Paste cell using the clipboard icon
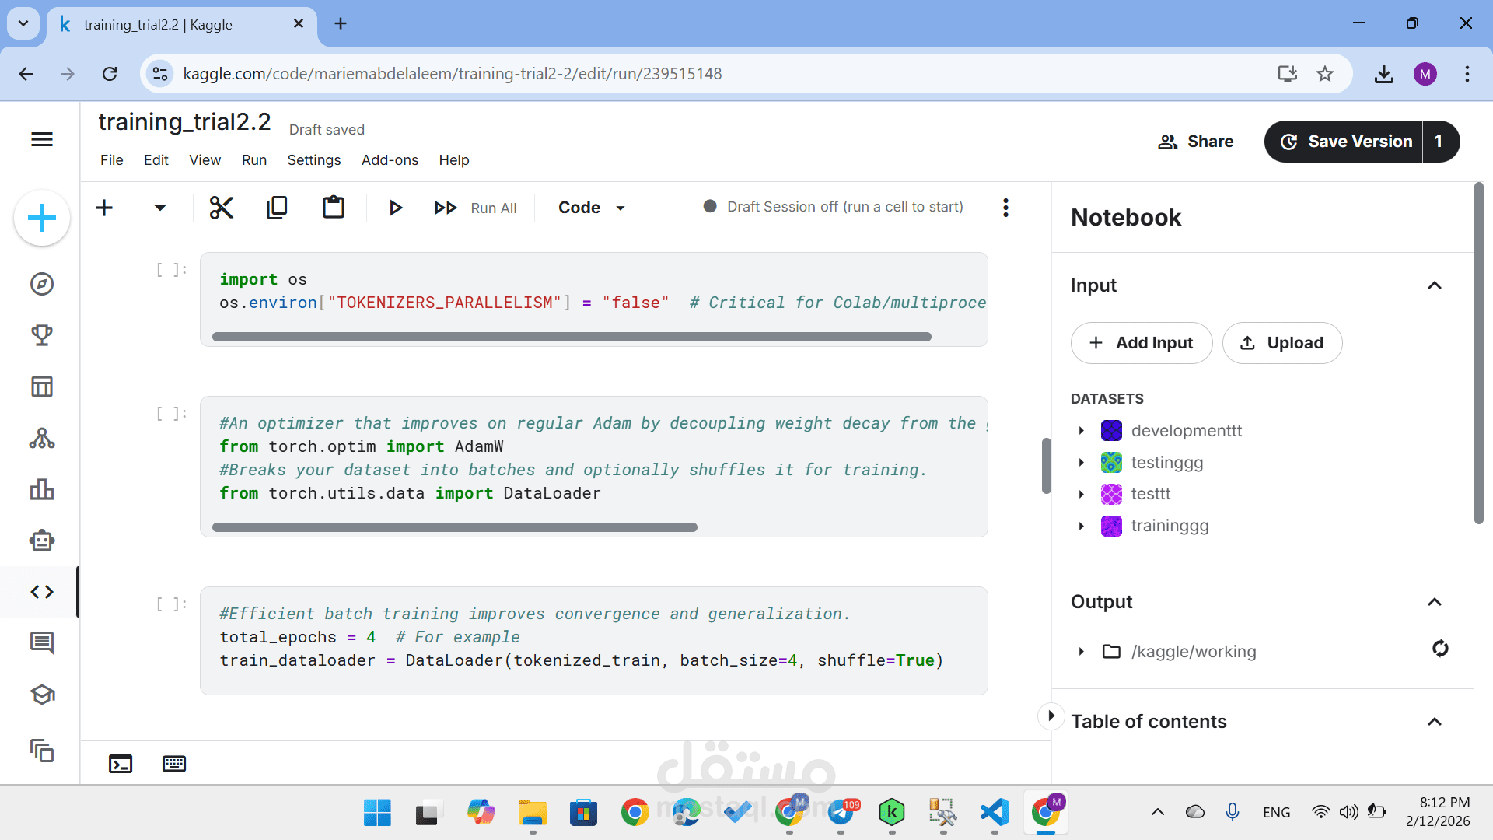1493x840 pixels. click(x=334, y=208)
